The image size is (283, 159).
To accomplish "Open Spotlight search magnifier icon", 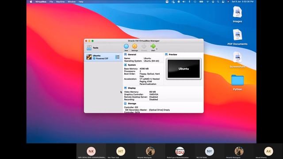I will pos(218,2).
